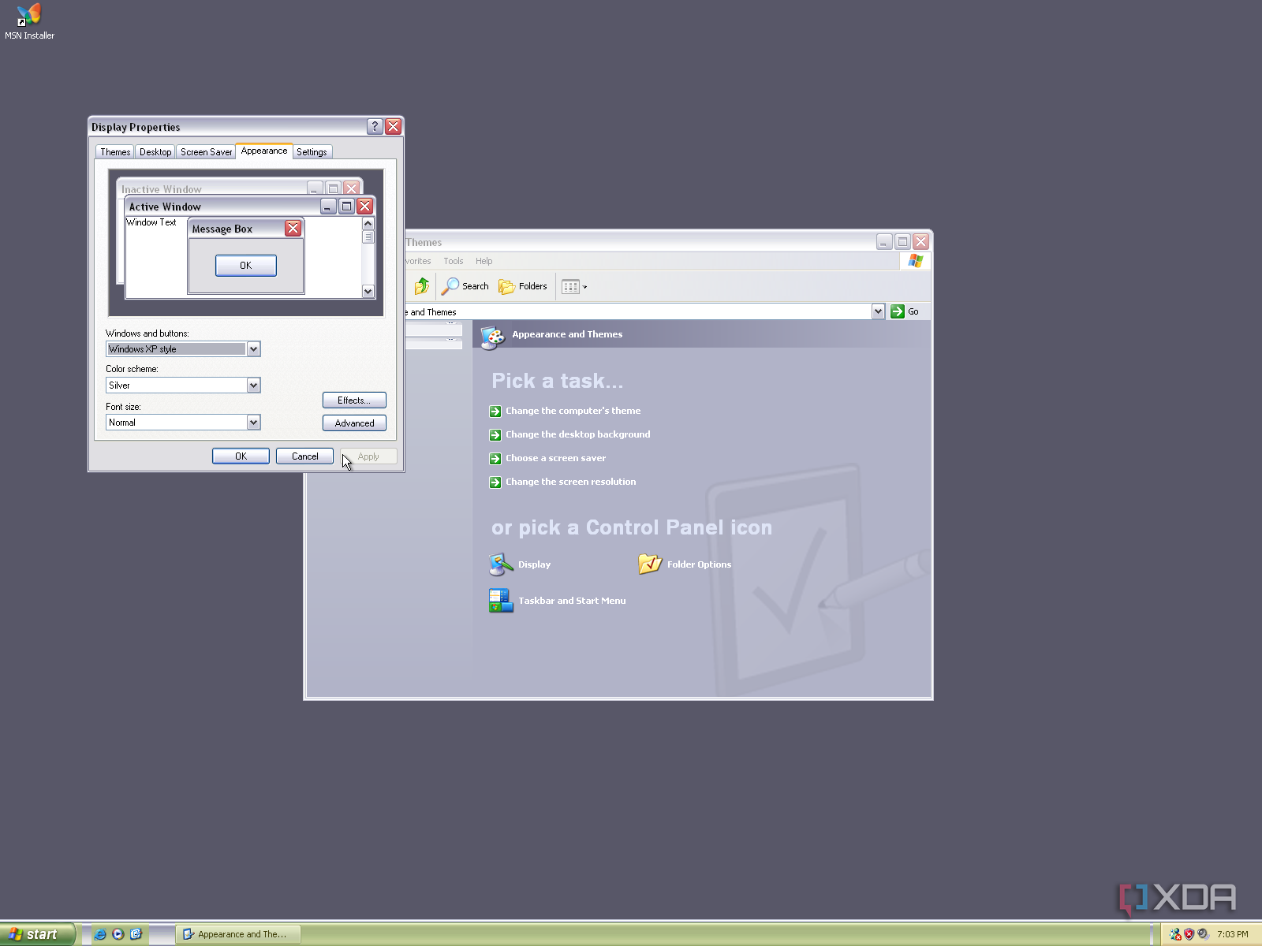
Task: Click arrow icon beside Change the computer's theme
Action: 495,412
